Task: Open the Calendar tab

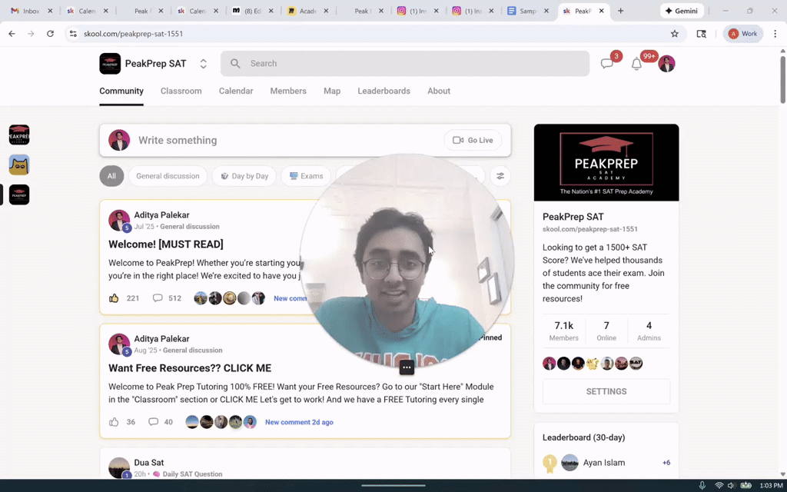Action: pyautogui.click(x=236, y=91)
